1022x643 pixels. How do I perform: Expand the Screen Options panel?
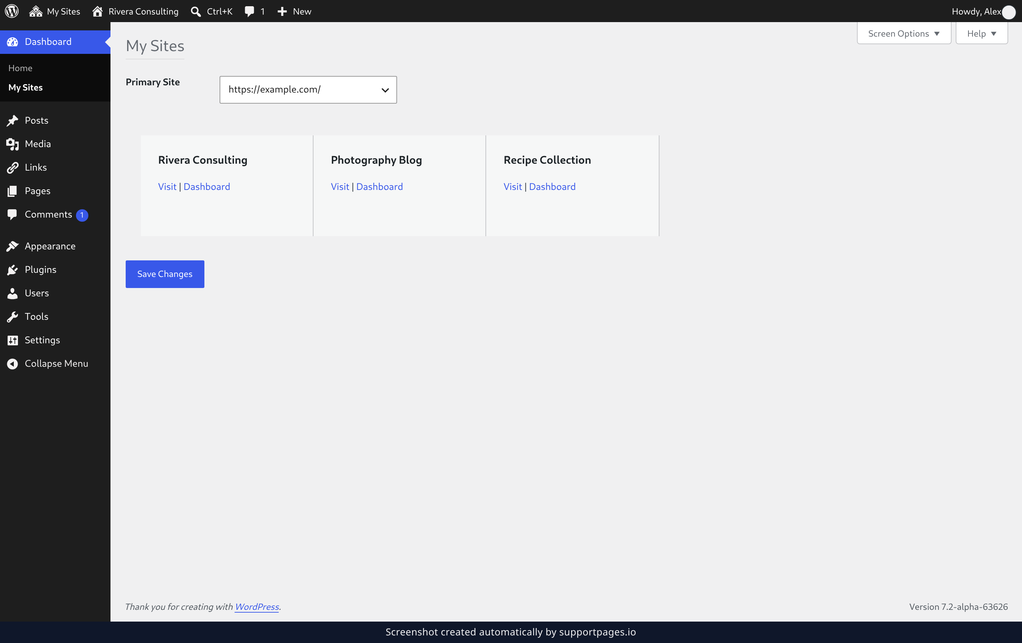pyautogui.click(x=904, y=33)
